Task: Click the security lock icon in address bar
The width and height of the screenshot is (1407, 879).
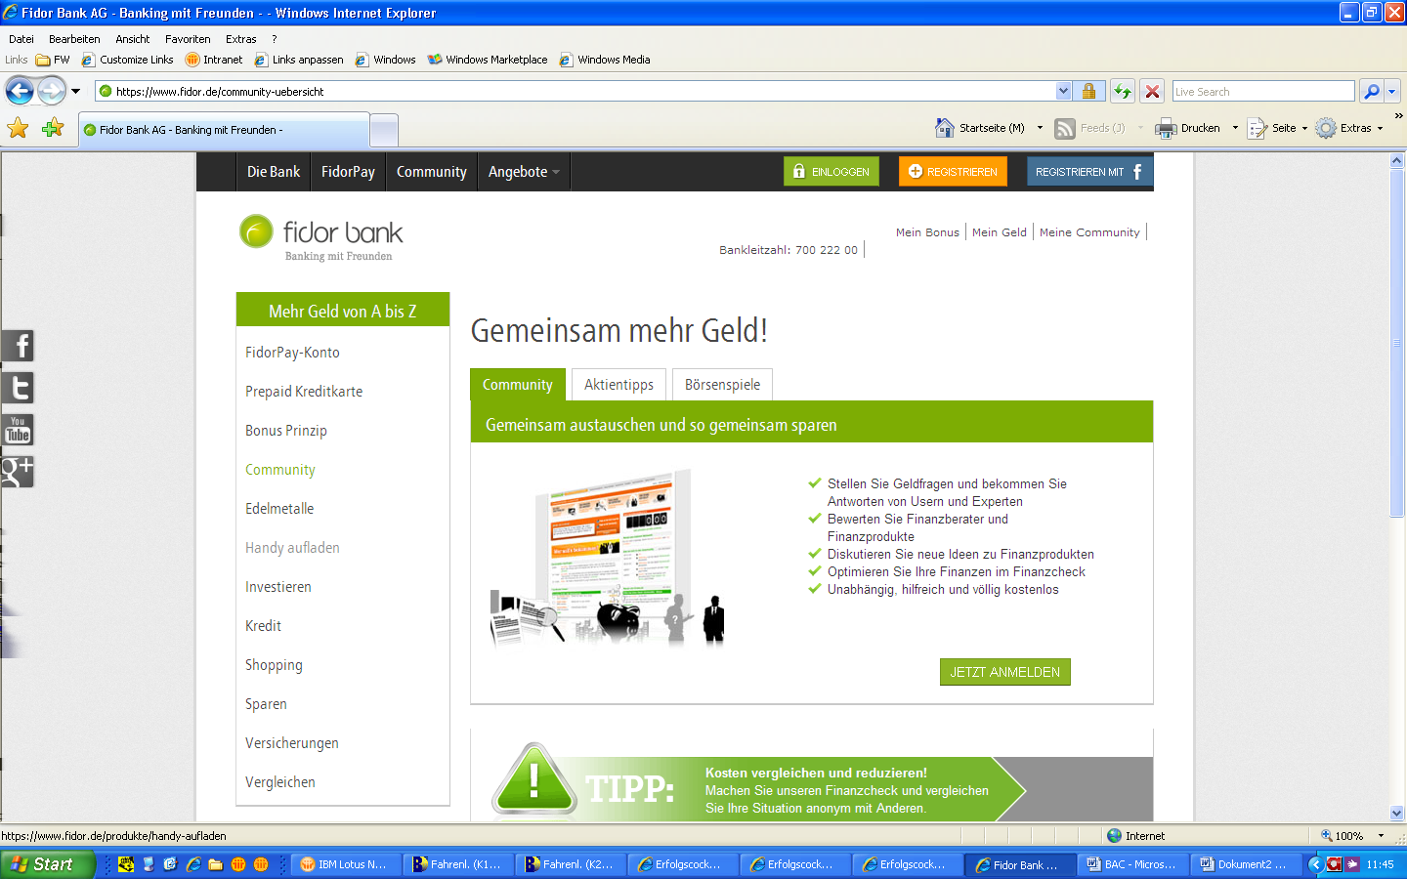Action: [1088, 91]
